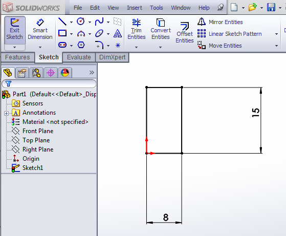
Task: Open the Window menu
Action: [181, 8]
